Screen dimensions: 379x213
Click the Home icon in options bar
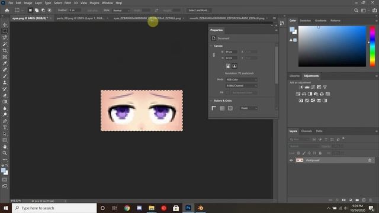(7, 11)
